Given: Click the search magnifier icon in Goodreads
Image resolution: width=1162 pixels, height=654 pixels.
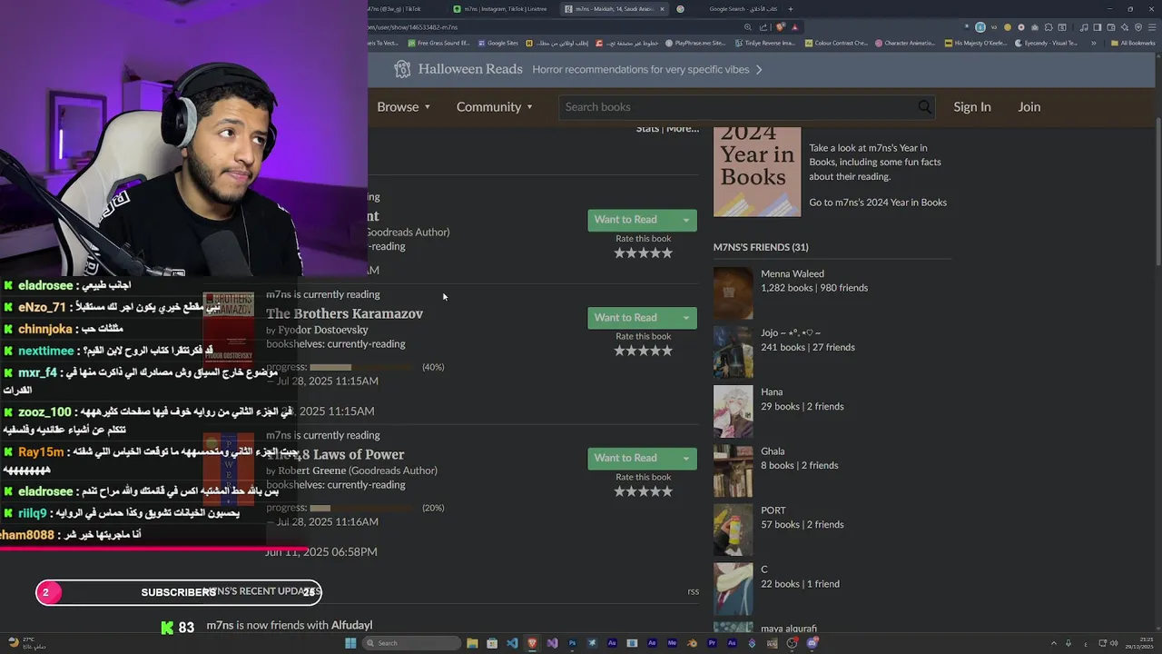Looking at the screenshot, I should tap(924, 107).
